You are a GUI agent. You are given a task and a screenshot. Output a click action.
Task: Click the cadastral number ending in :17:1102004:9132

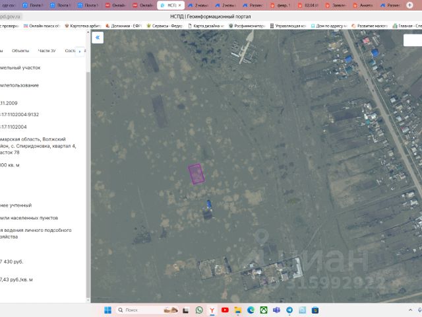pos(19,114)
